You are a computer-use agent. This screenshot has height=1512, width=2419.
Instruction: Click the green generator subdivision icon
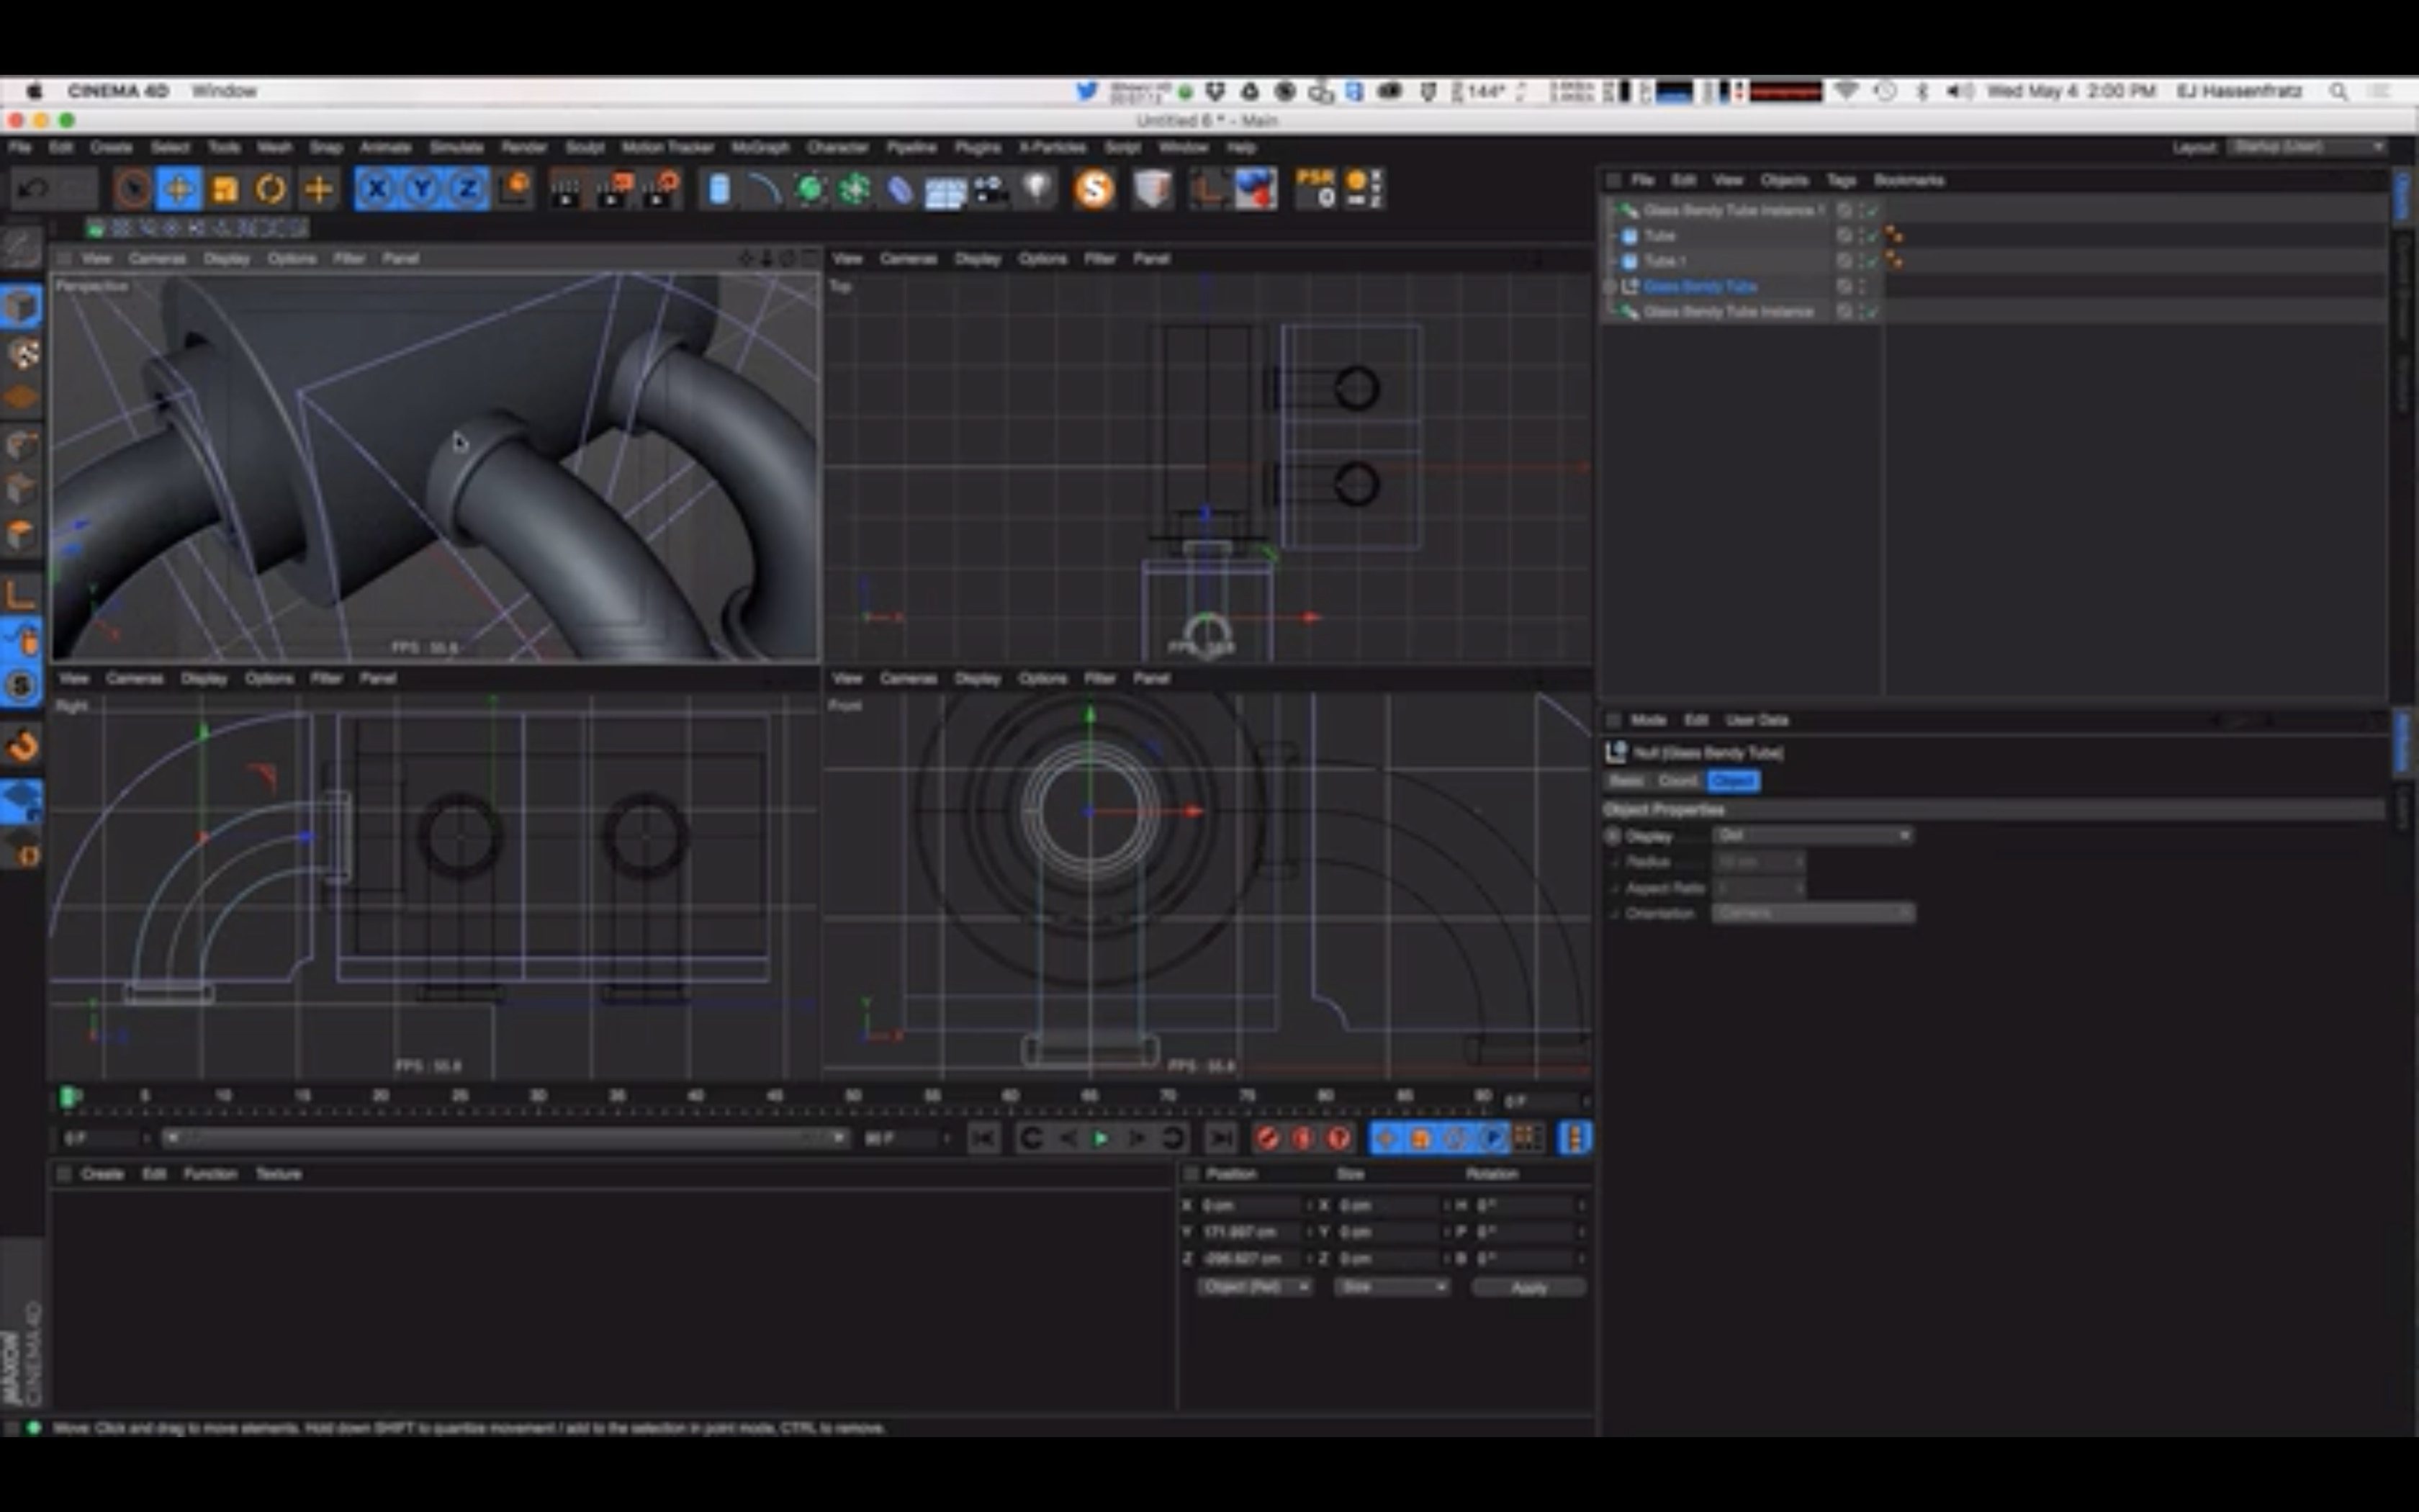[x=811, y=189]
